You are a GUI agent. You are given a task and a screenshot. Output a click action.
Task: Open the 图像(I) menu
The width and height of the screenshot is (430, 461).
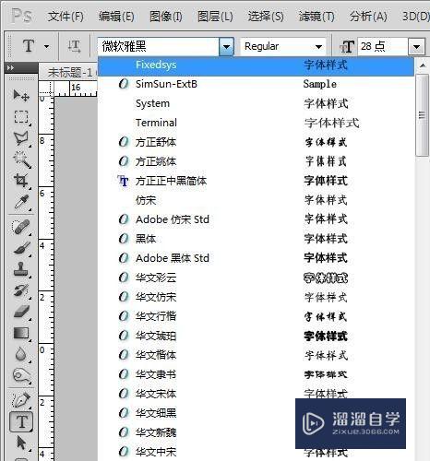pyautogui.click(x=165, y=16)
